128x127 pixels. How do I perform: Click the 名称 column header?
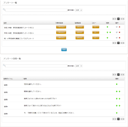point(29,23)
